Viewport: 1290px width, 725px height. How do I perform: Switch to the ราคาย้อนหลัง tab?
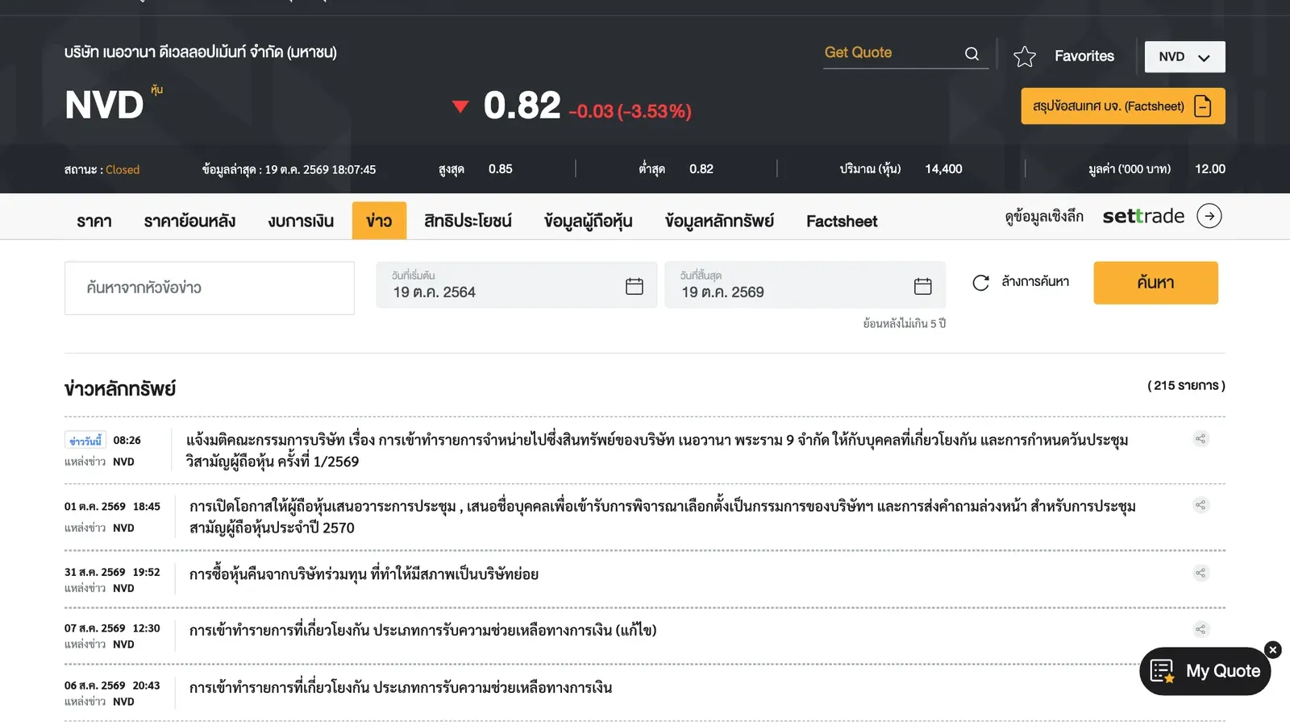(x=189, y=221)
